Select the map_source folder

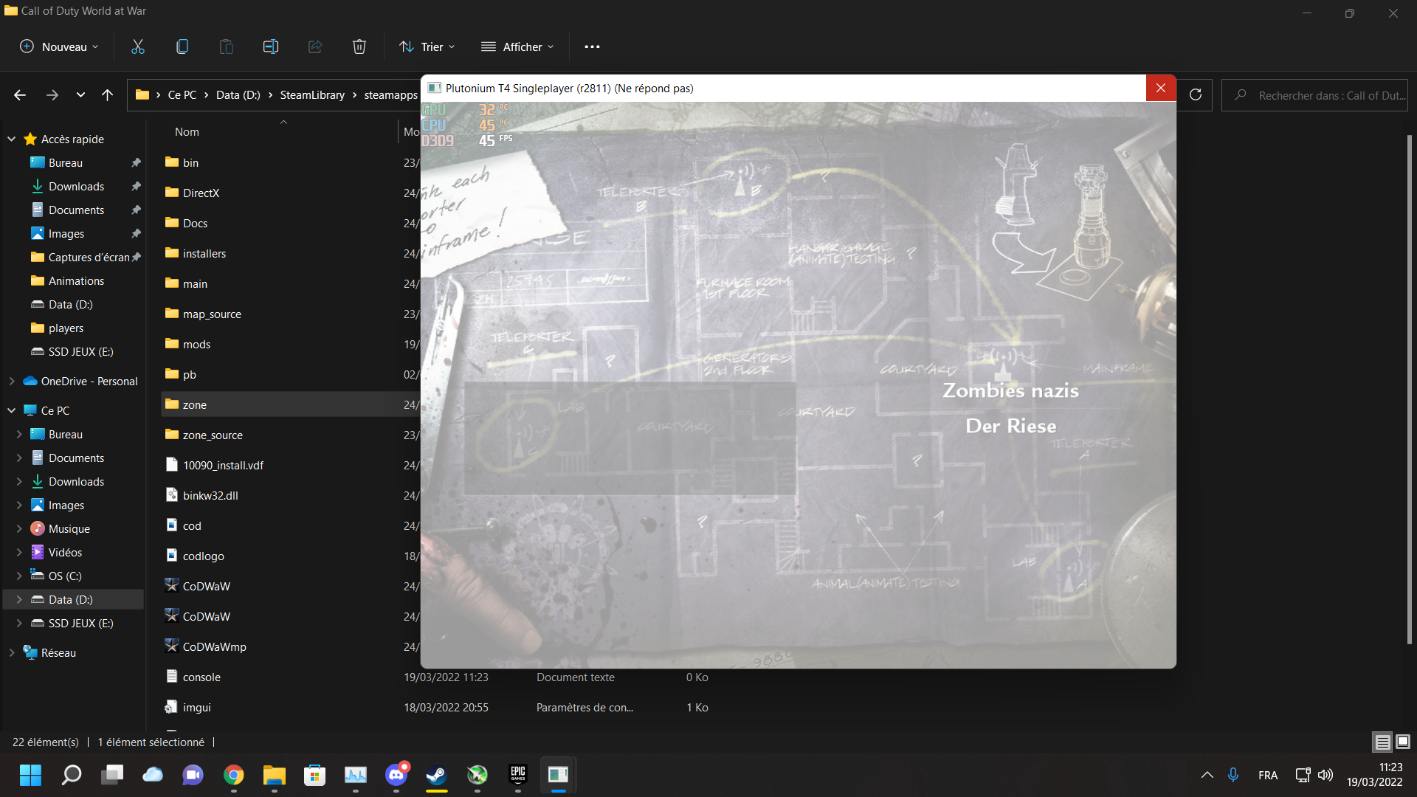(x=212, y=314)
